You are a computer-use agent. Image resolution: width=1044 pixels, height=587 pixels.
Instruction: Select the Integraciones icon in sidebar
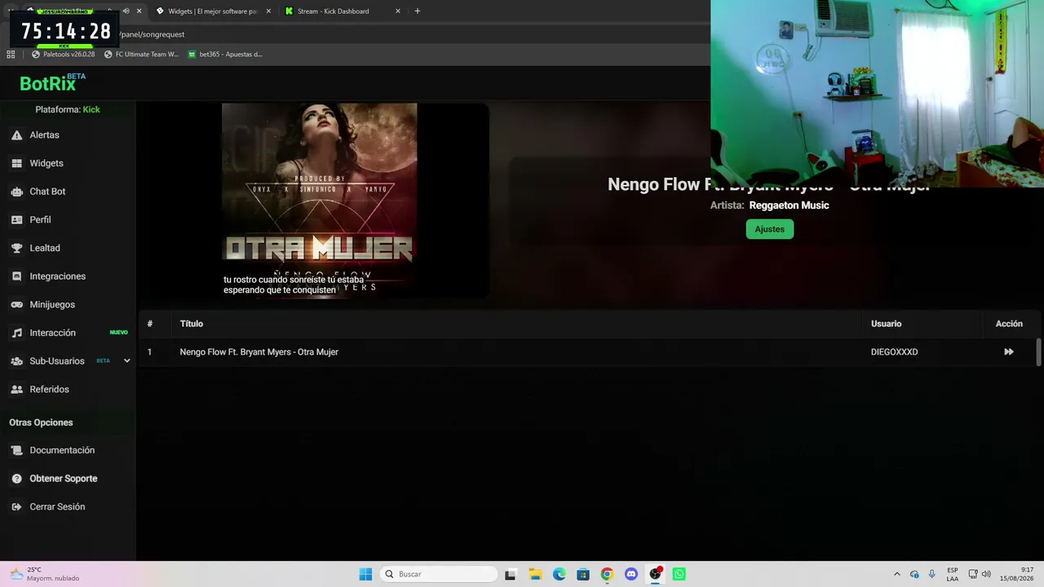pyautogui.click(x=16, y=276)
